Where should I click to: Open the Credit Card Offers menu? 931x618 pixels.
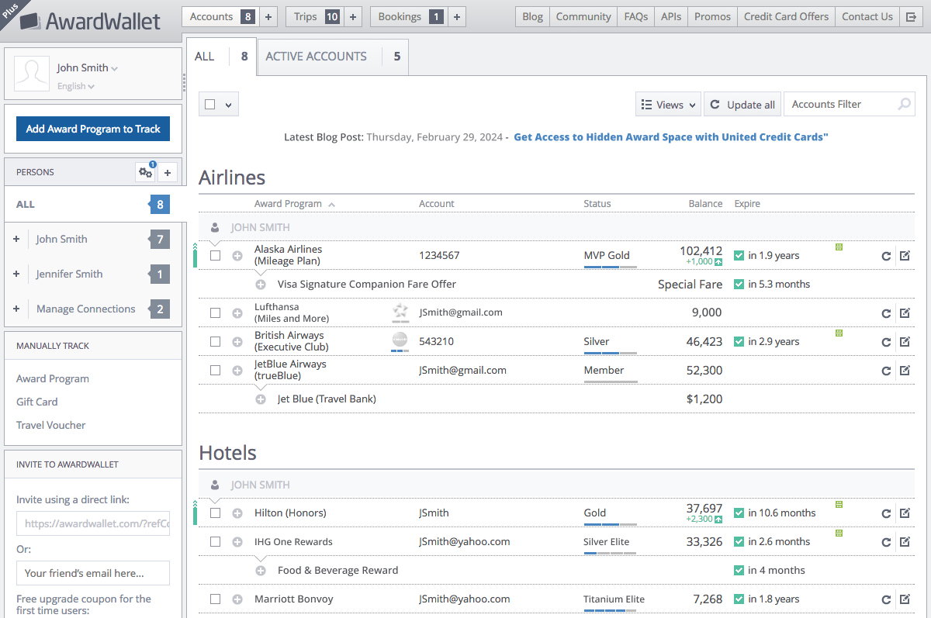(786, 17)
